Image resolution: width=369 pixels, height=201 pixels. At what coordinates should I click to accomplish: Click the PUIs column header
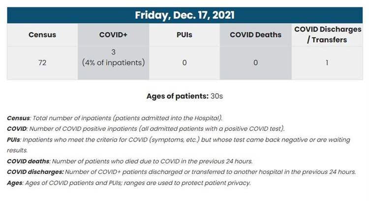184,35
